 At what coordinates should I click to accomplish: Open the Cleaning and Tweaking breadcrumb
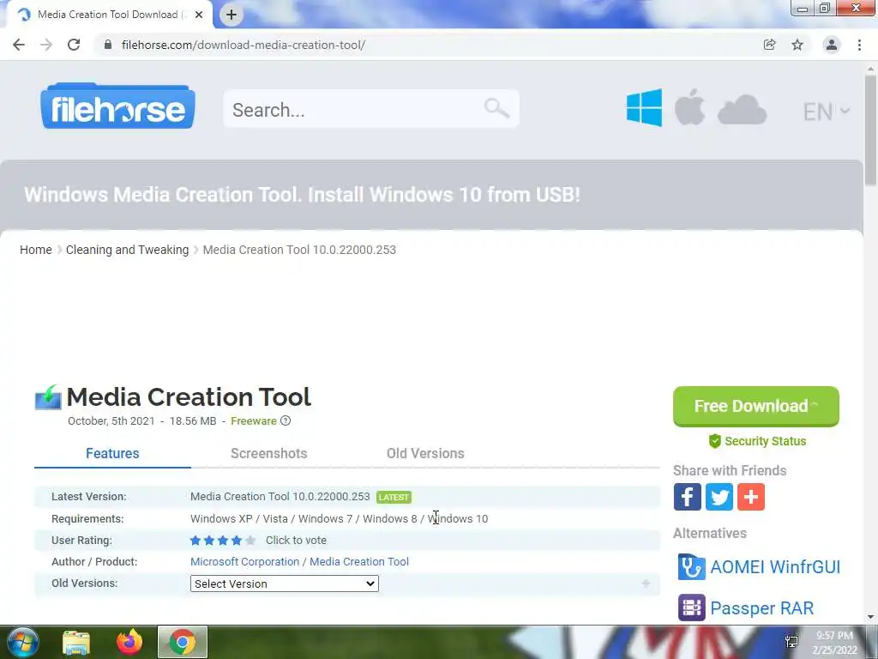click(127, 250)
